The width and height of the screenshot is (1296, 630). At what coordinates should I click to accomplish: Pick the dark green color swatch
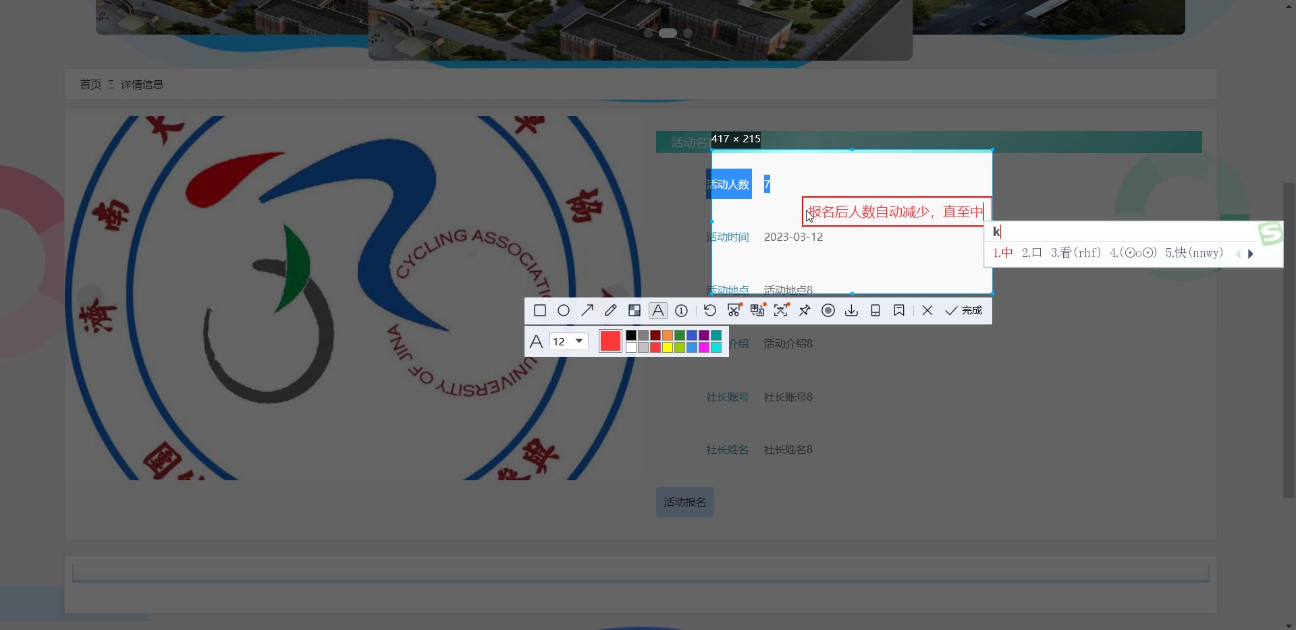tap(680, 335)
